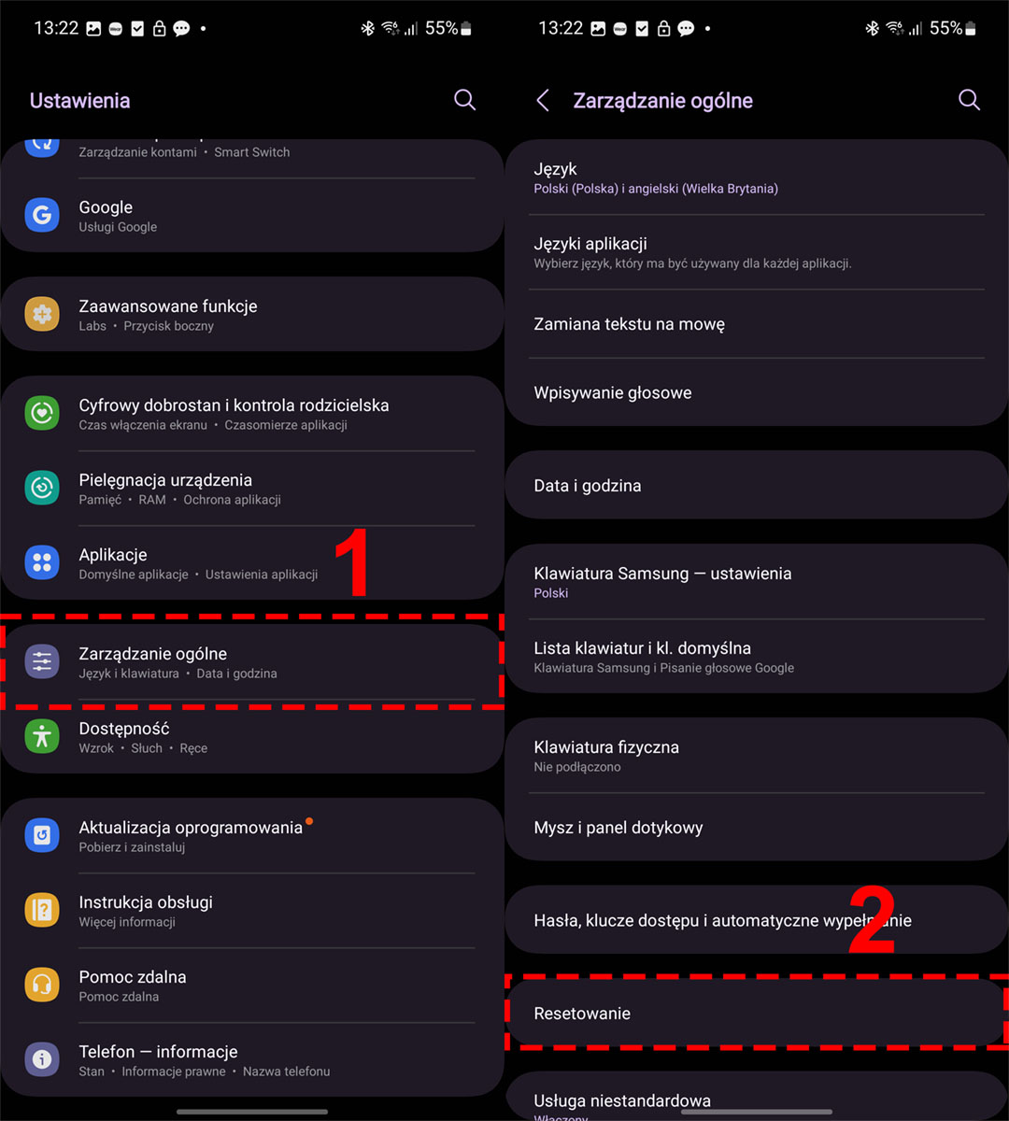Tap the Zaawansowane funkcje gear icon

coord(42,314)
